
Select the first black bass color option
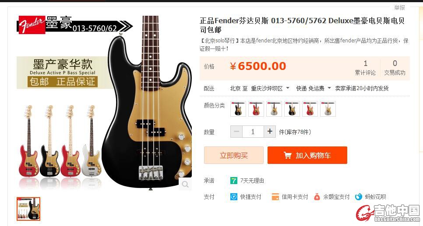coord(238,109)
